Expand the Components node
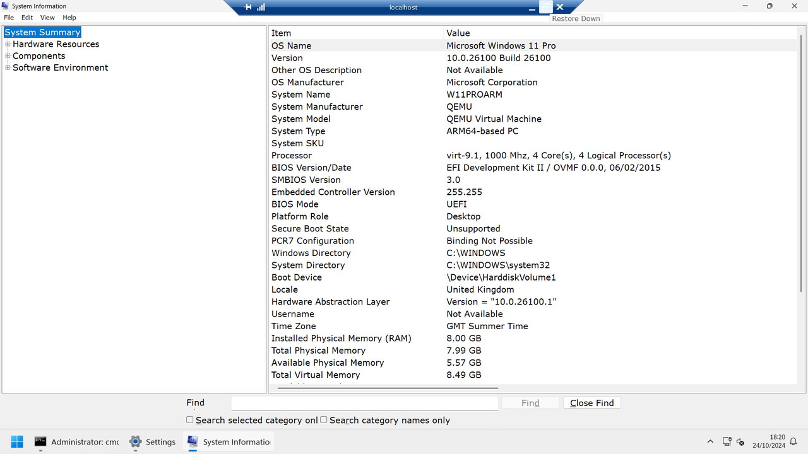The width and height of the screenshot is (808, 454). [x=8, y=56]
